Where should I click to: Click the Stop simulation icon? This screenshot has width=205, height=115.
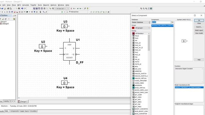(67, 12)
